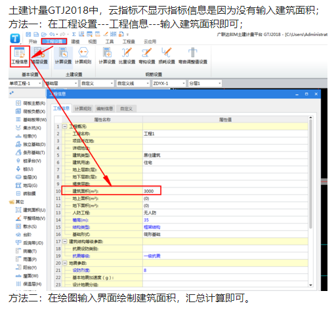Open 比重设置
The height and width of the screenshot is (310, 336).
(127, 56)
